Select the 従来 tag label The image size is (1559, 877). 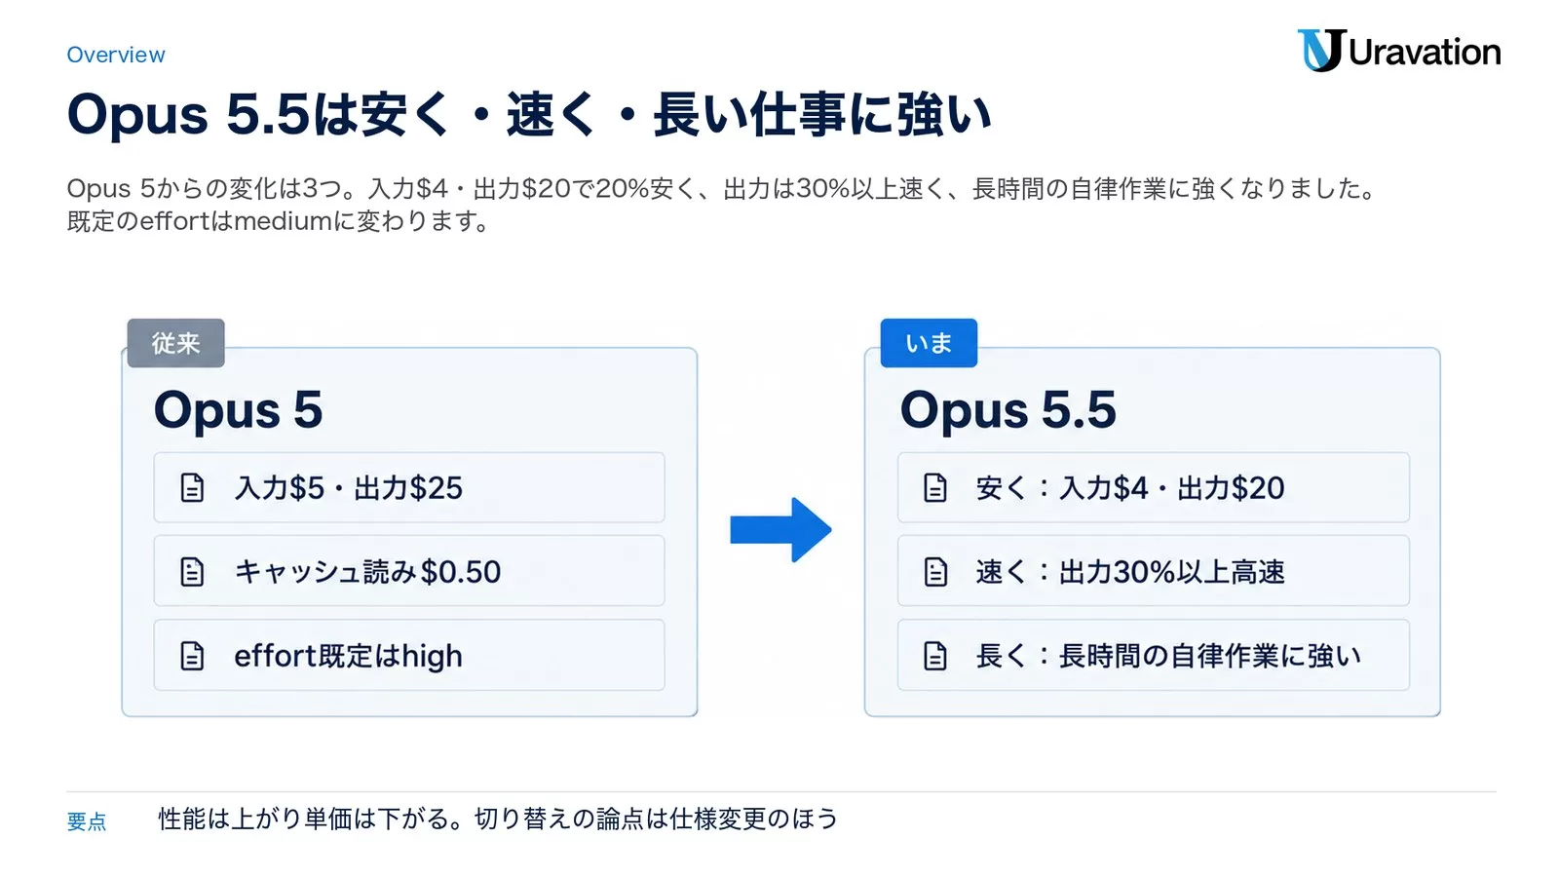click(175, 343)
